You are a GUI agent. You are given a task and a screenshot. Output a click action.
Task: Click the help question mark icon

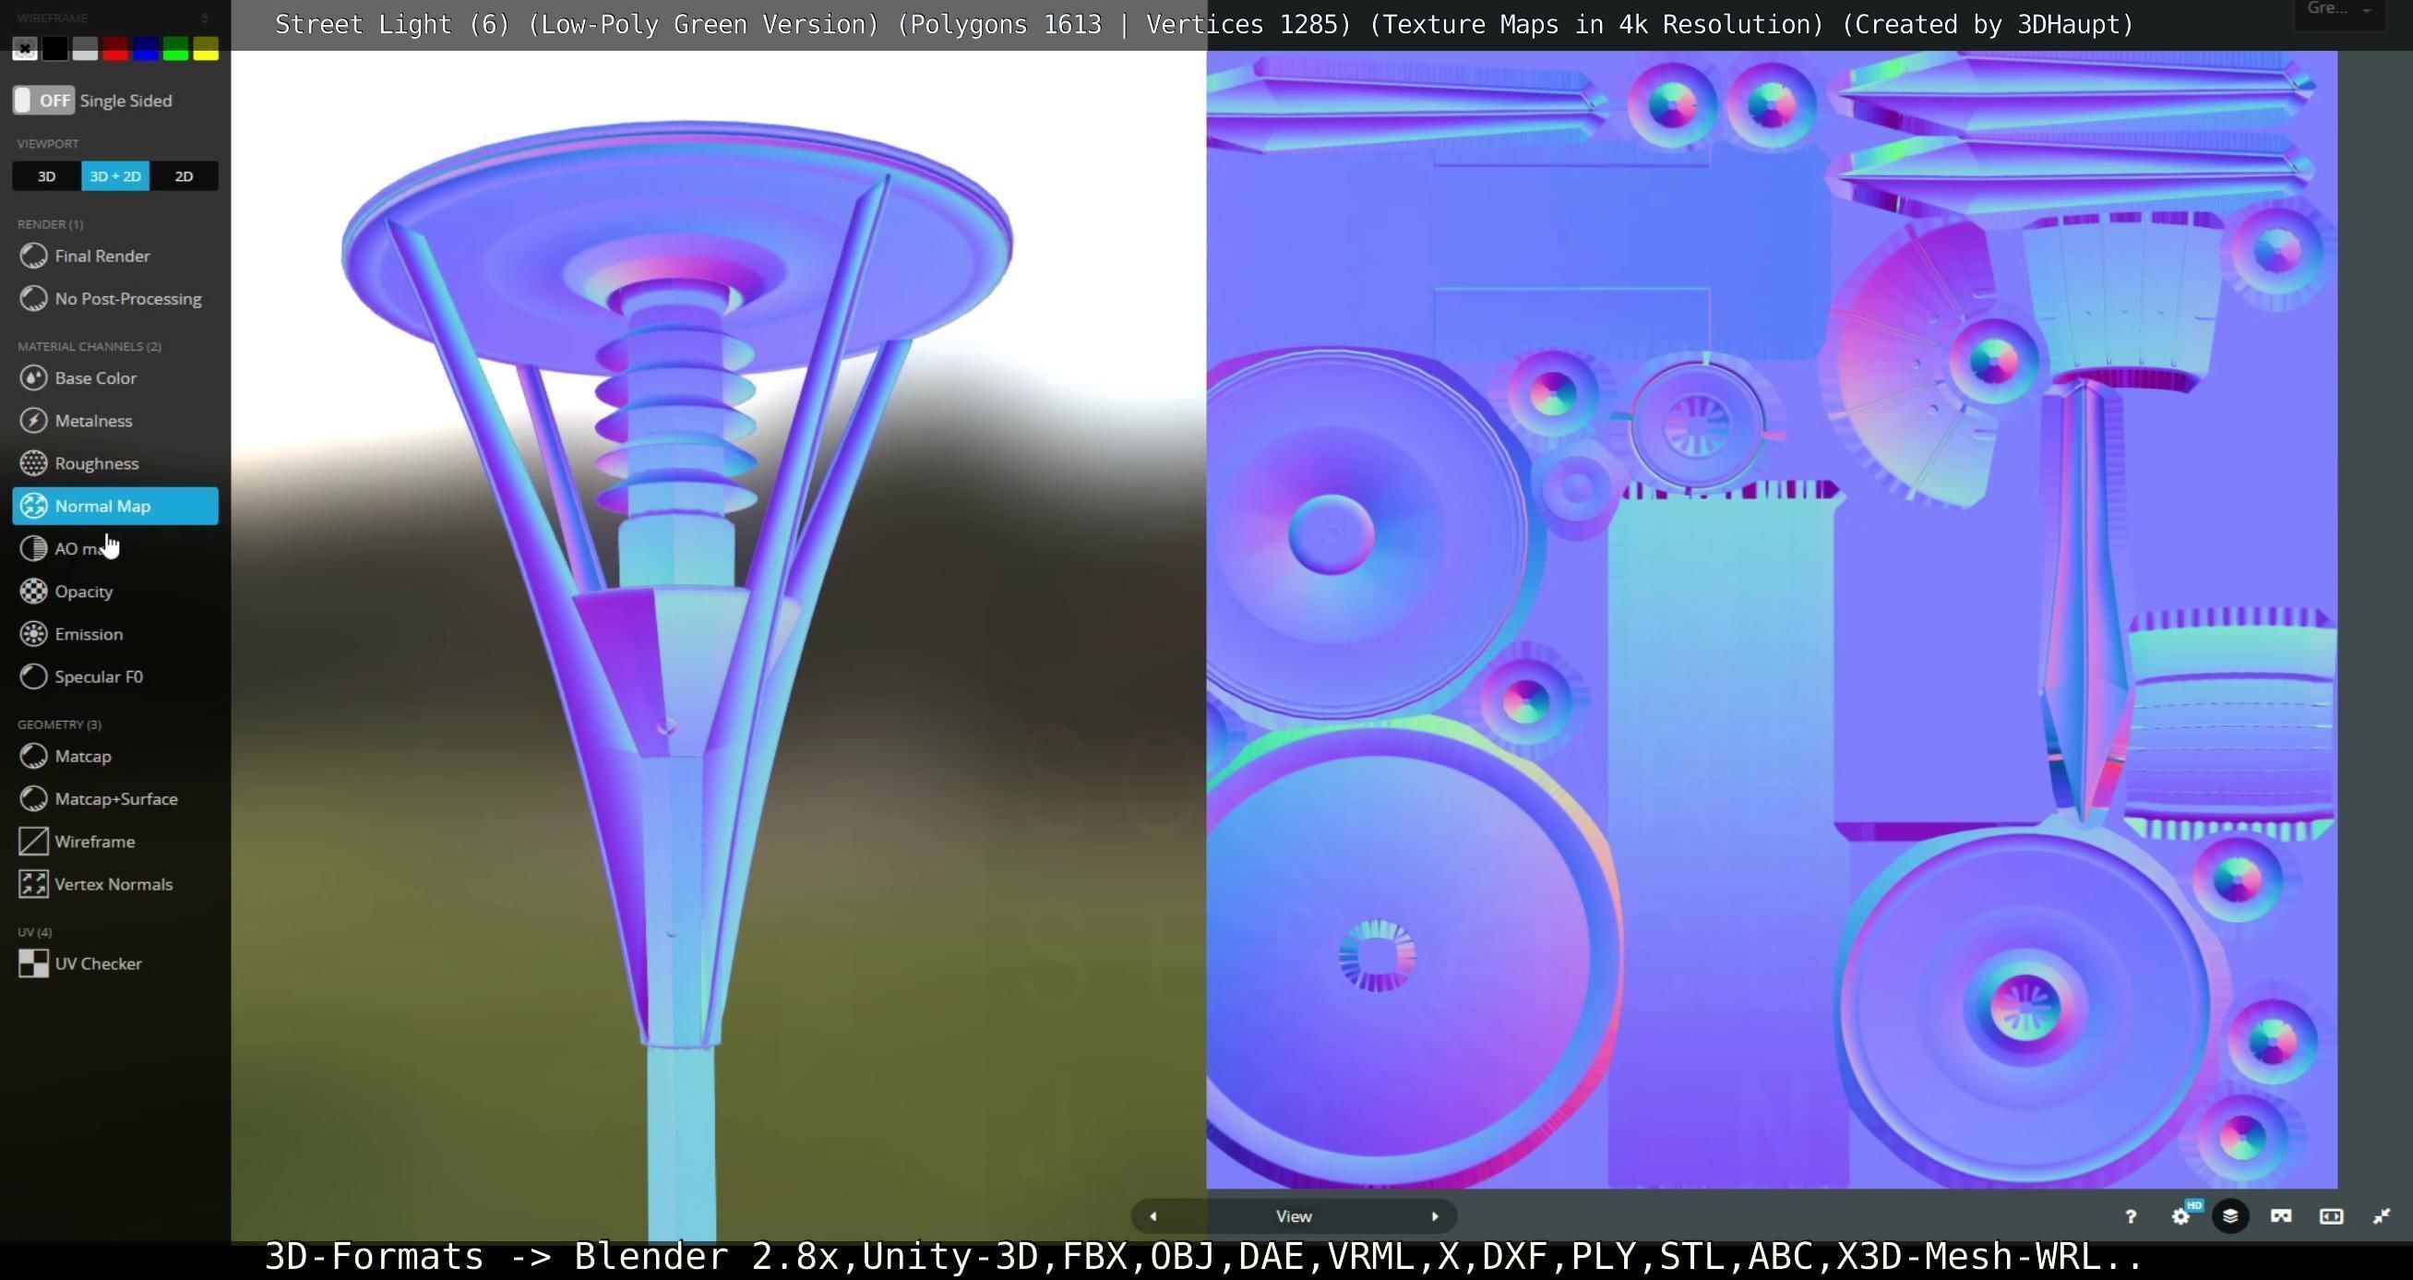(x=2130, y=1216)
